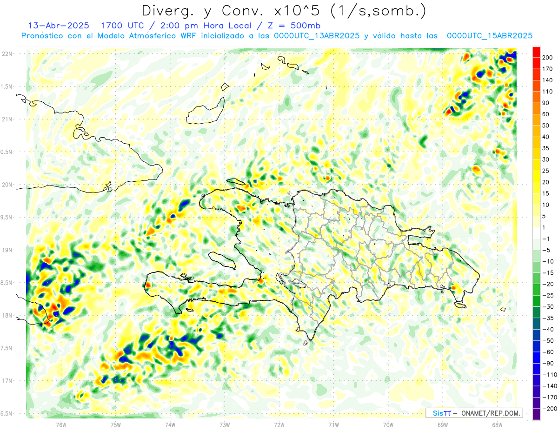
Task: Select the '73W' longitude label
Action: (225, 424)
